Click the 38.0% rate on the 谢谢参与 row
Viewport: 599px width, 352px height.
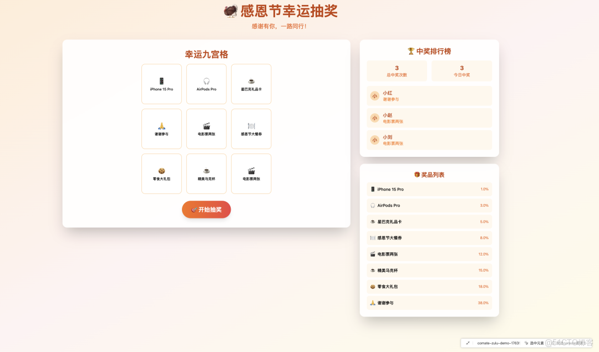pyautogui.click(x=484, y=303)
